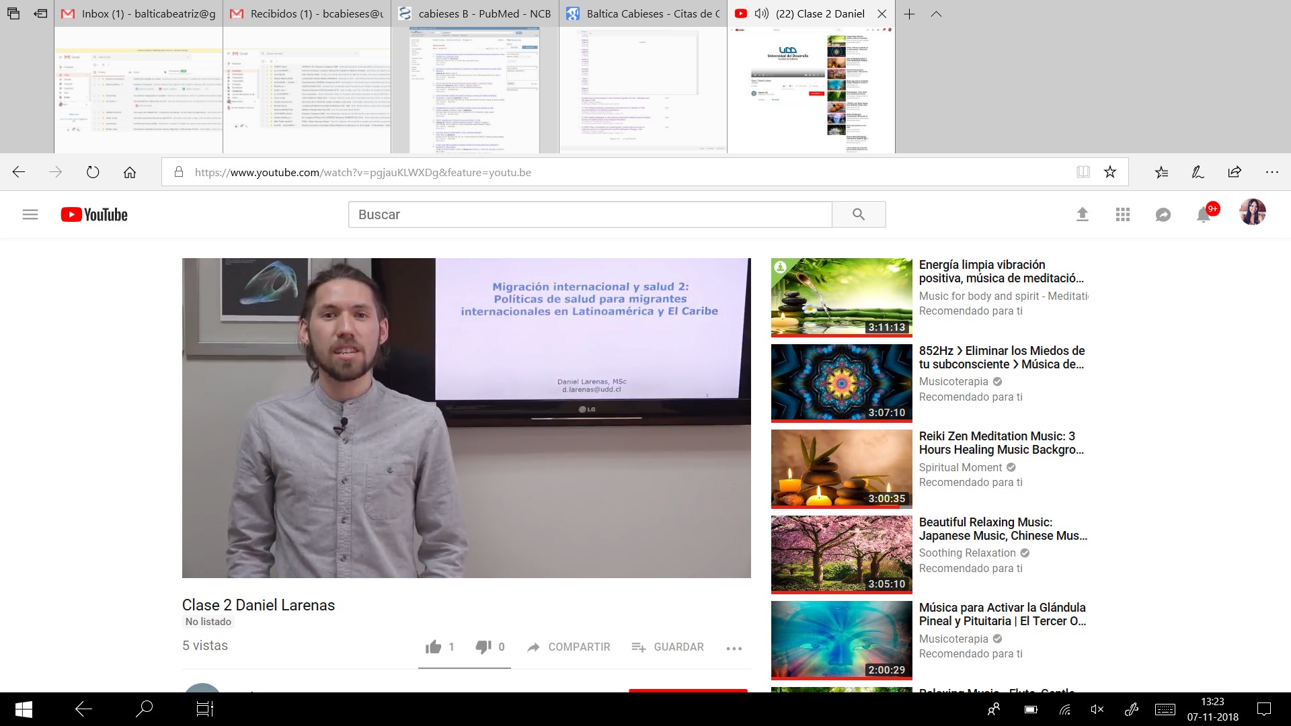Image resolution: width=1291 pixels, height=726 pixels.
Task: Switch to the Recibidos bcabieses Gmail tab
Action: coord(307,13)
